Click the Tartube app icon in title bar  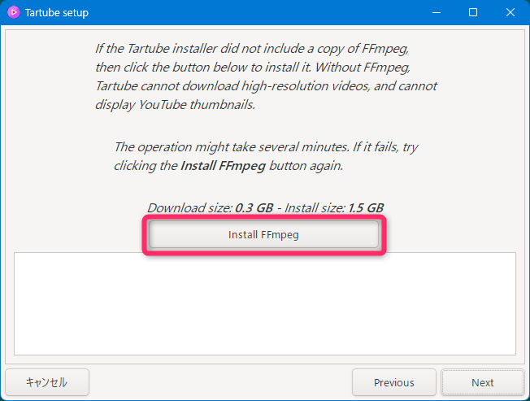tap(14, 13)
